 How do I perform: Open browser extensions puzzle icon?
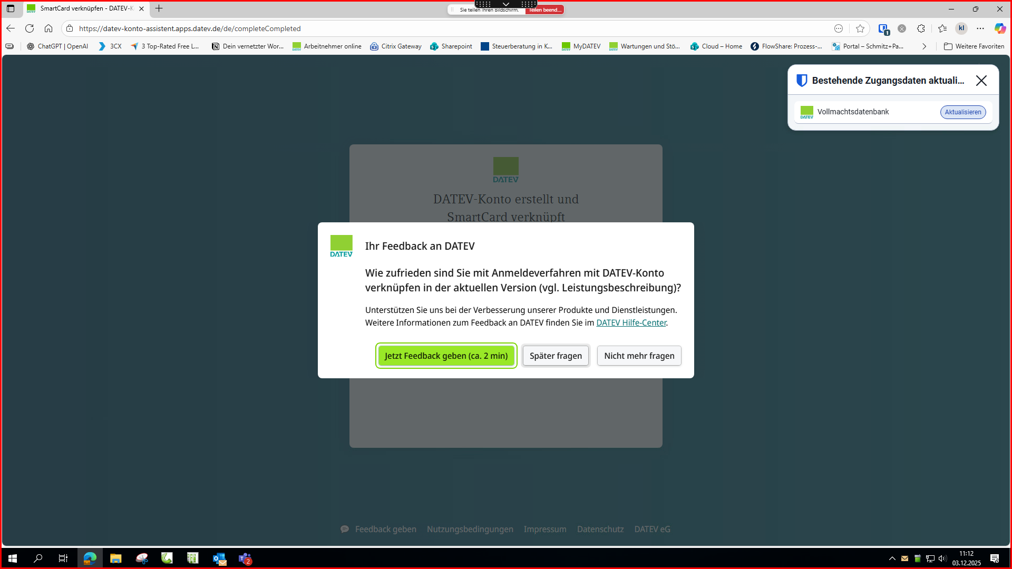point(921,28)
